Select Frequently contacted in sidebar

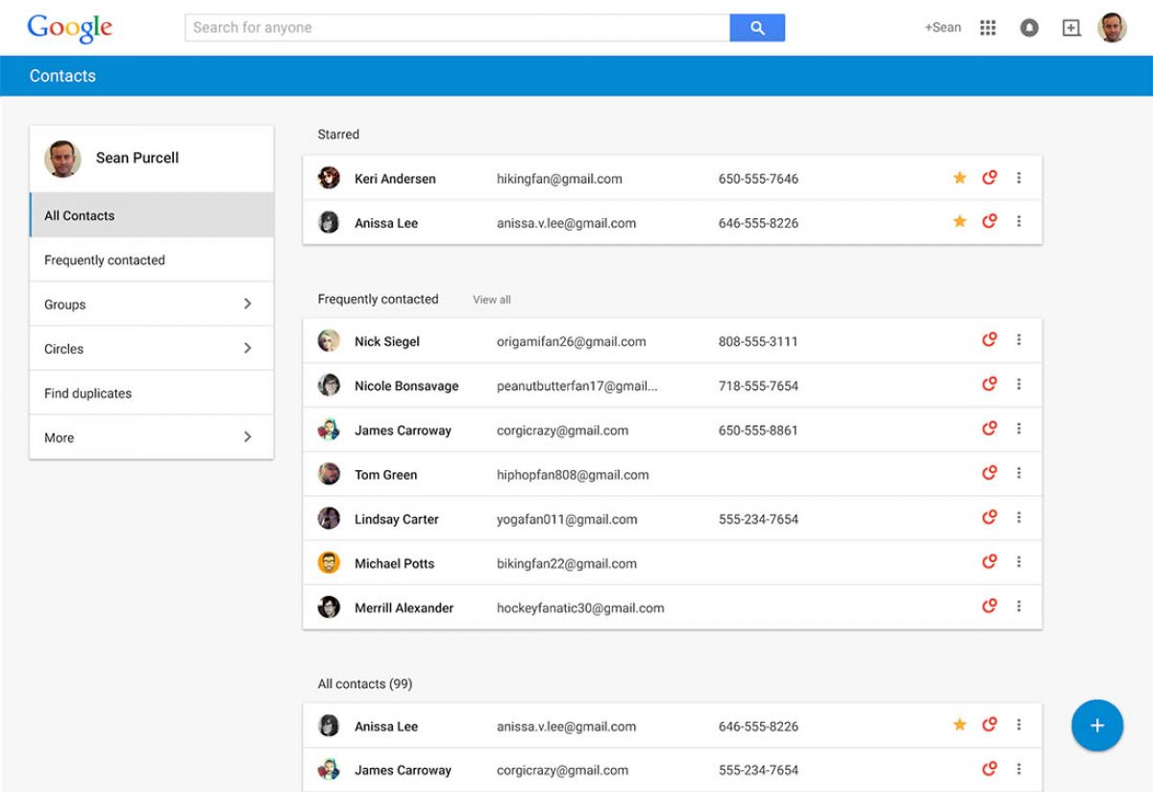coord(105,260)
